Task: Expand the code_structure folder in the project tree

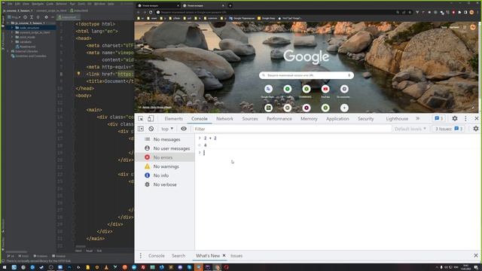Action: [x=12, y=28]
